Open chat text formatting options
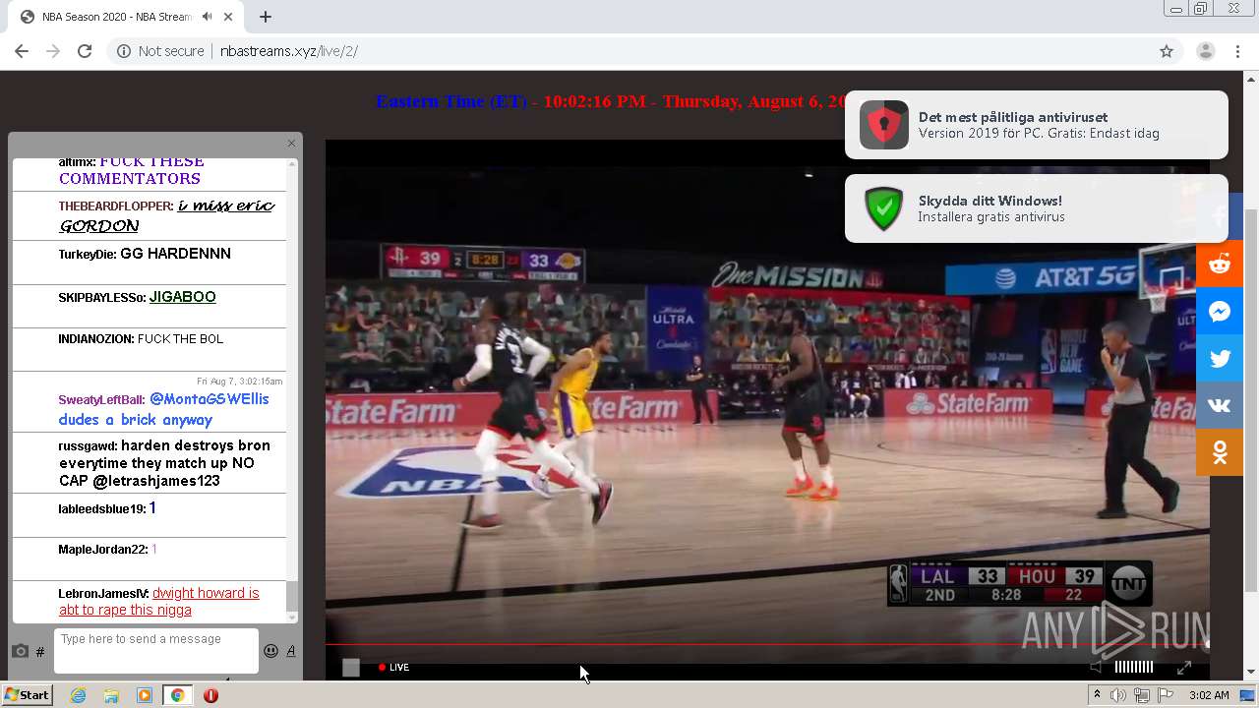 point(291,651)
